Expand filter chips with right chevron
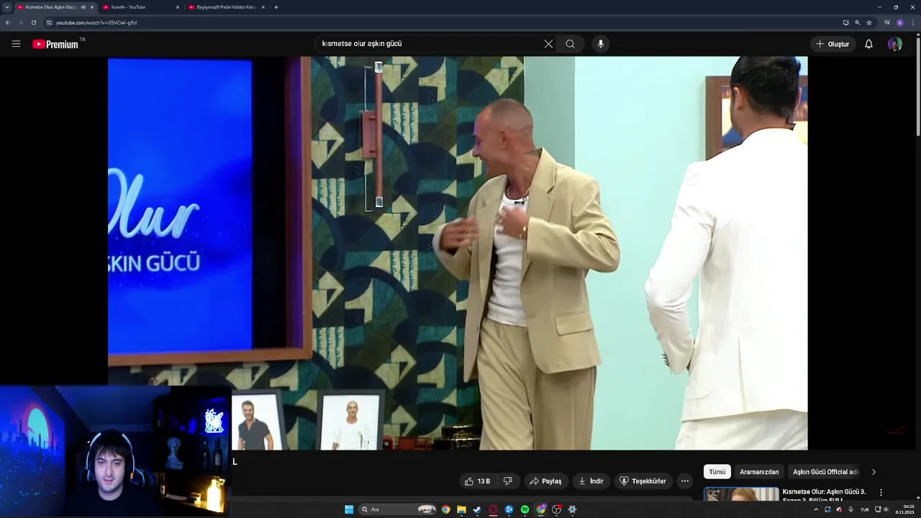Image resolution: width=921 pixels, height=518 pixels. pos(874,472)
